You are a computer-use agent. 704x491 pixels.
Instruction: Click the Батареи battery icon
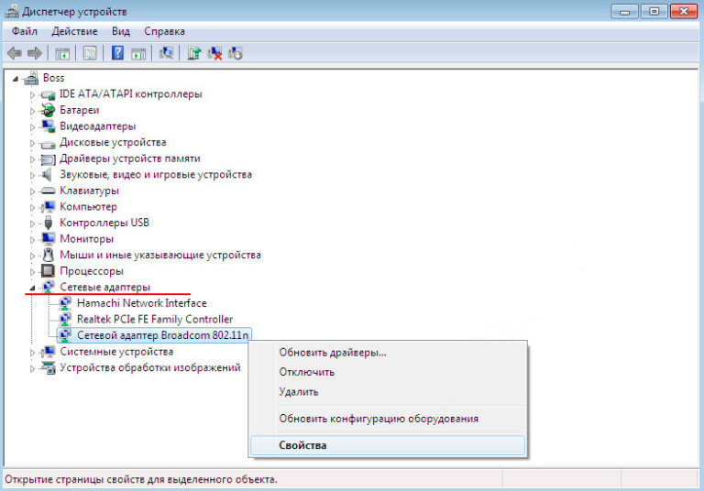coord(48,110)
